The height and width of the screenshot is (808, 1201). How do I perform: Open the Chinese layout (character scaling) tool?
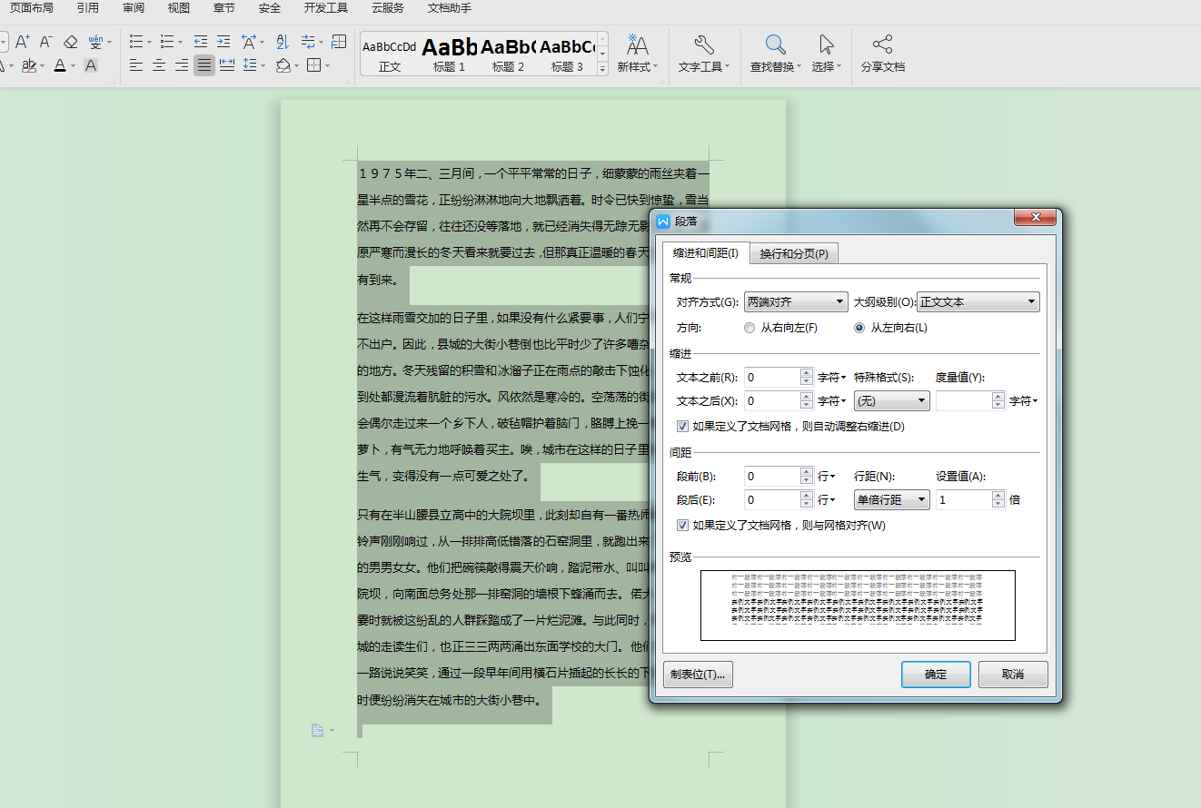tap(249, 42)
